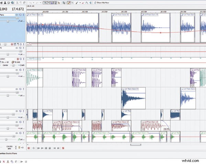
Task: Click the Redo arrow icon
Action: (x=37, y=3)
